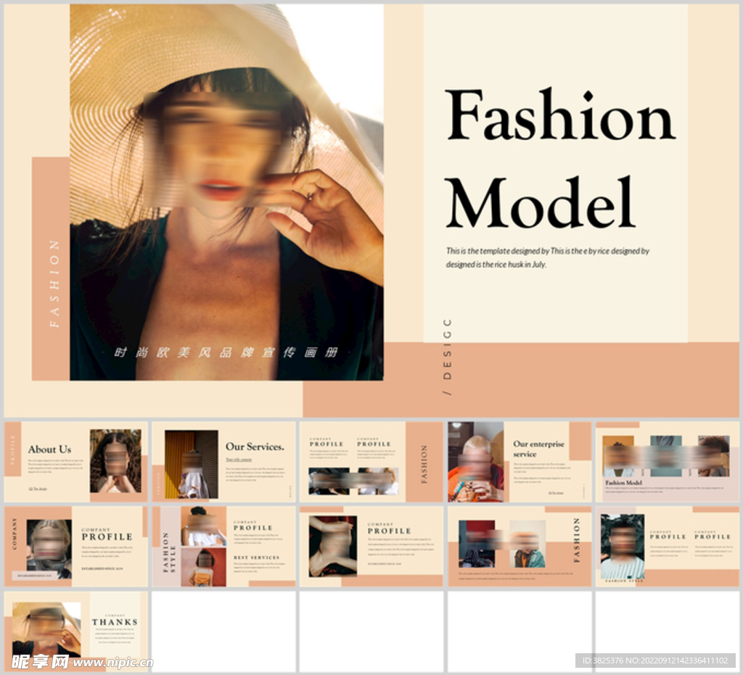Open the "About Us" slide thumbnail
This screenshot has width=743, height=675.
tap(75, 462)
